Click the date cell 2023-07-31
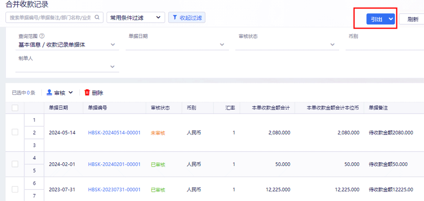Image resolution: width=424 pixels, height=201 pixels. pyautogui.click(x=62, y=190)
